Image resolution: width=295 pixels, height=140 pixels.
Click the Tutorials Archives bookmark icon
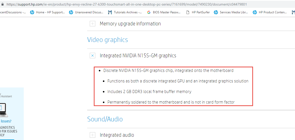pos(110,12)
